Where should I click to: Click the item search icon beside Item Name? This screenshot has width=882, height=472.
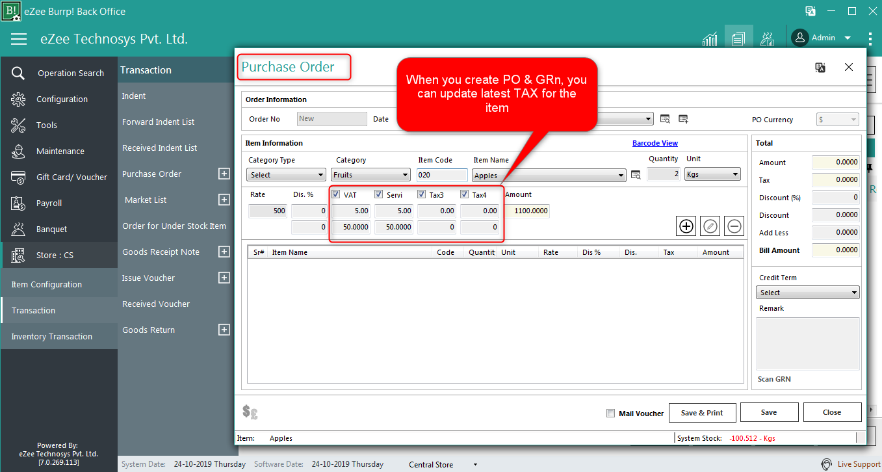(x=636, y=175)
